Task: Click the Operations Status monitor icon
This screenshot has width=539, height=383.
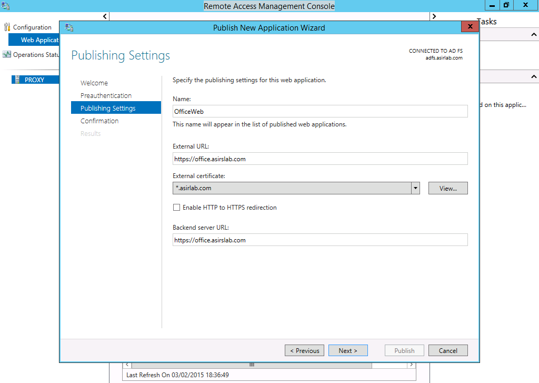Action: (7, 54)
